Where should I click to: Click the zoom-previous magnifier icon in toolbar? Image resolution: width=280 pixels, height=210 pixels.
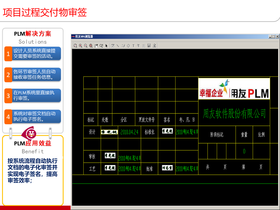point(75,46)
